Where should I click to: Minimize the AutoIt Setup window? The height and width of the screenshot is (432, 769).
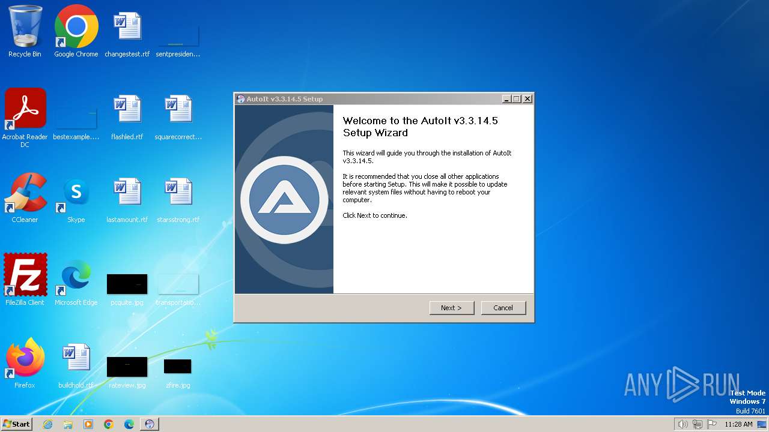506,99
